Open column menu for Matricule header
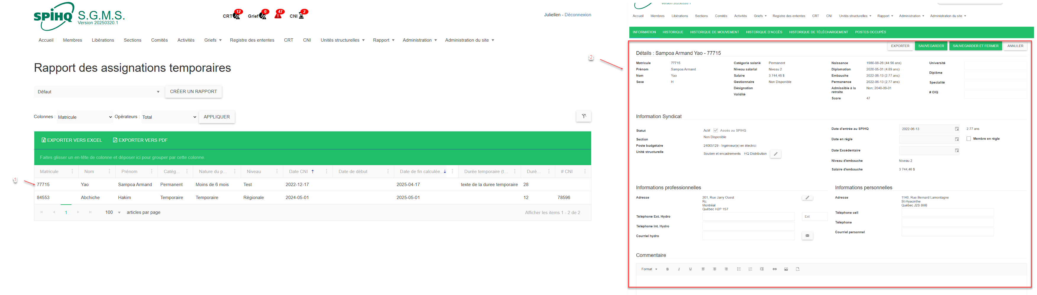 pyautogui.click(x=72, y=172)
